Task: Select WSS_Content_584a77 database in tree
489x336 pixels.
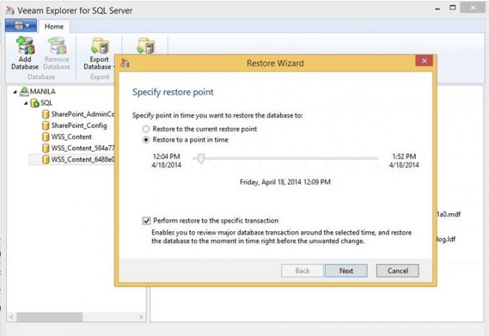Action: tap(78, 148)
